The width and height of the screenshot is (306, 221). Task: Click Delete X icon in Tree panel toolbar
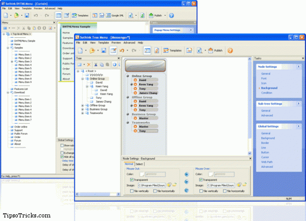[89, 65]
